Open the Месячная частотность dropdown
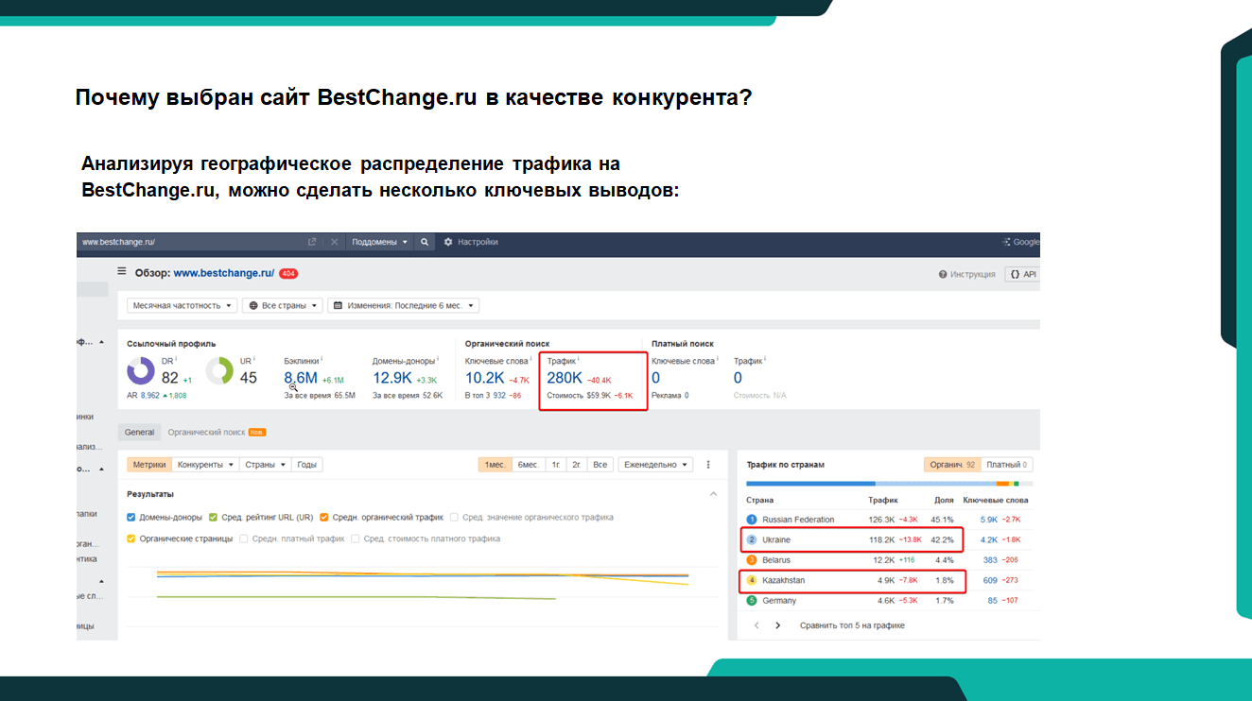Viewport: 1252px width, 701px height. (182, 305)
